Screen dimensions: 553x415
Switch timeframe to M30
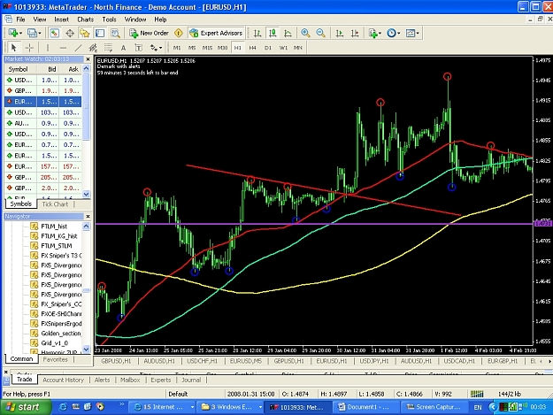point(222,48)
